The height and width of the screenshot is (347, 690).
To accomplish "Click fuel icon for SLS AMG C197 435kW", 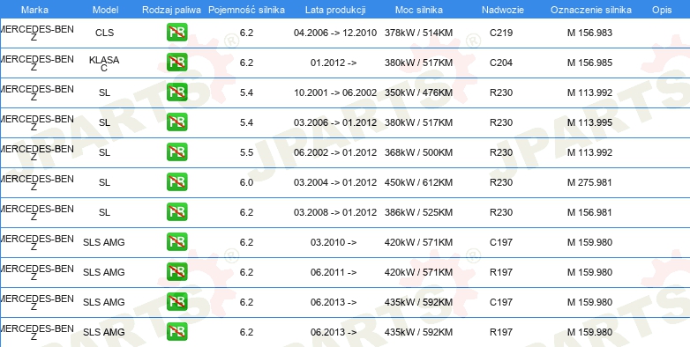I will pos(176,301).
